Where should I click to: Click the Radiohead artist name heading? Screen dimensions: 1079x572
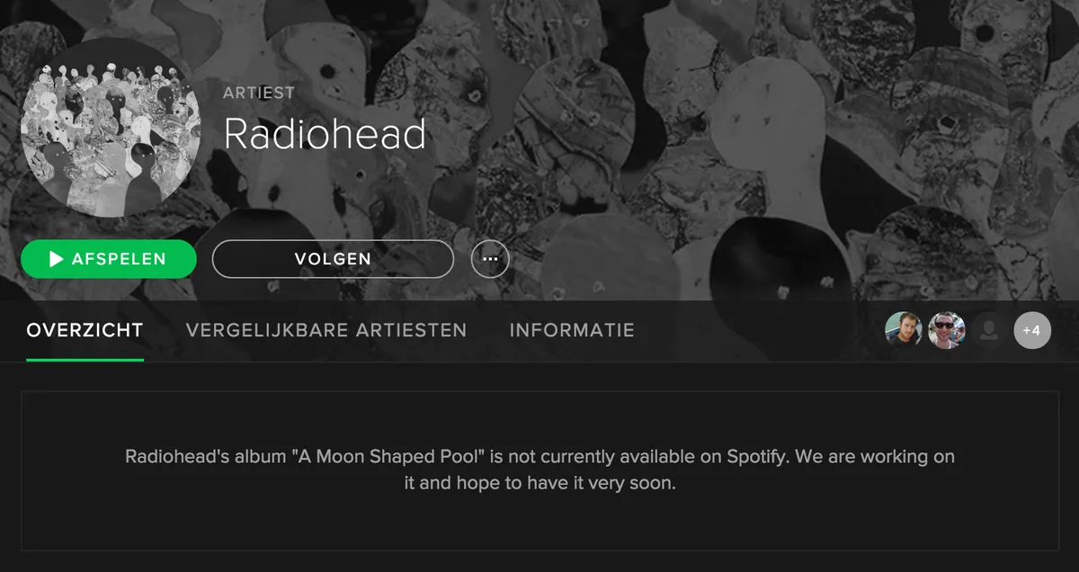coord(325,134)
